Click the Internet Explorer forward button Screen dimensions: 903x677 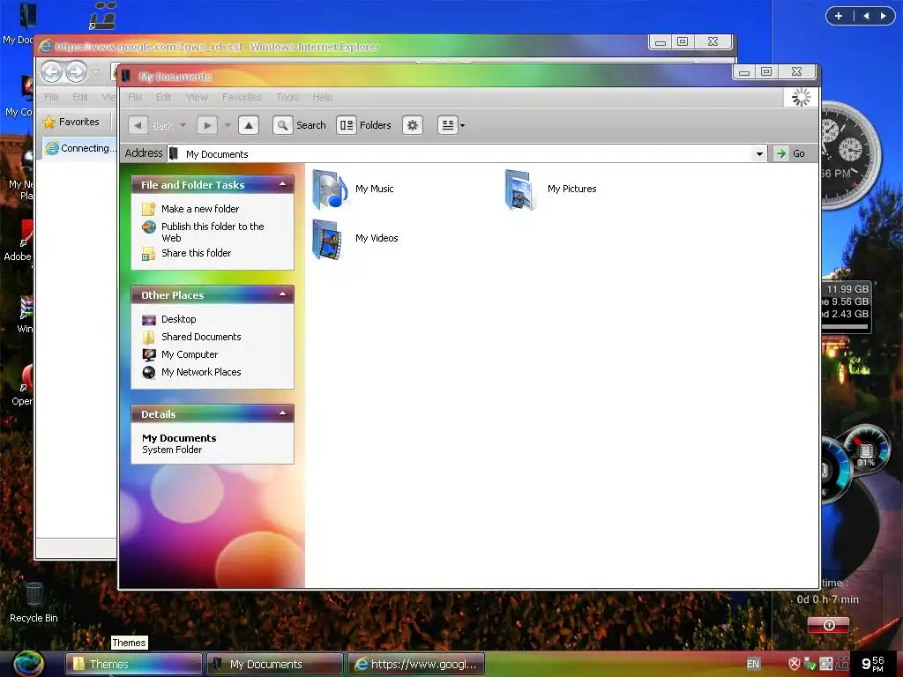pyautogui.click(x=76, y=72)
